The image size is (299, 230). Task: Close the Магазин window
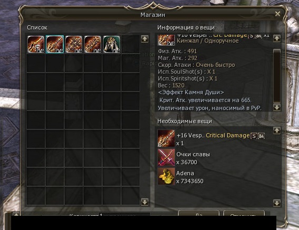tap(277, 14)
